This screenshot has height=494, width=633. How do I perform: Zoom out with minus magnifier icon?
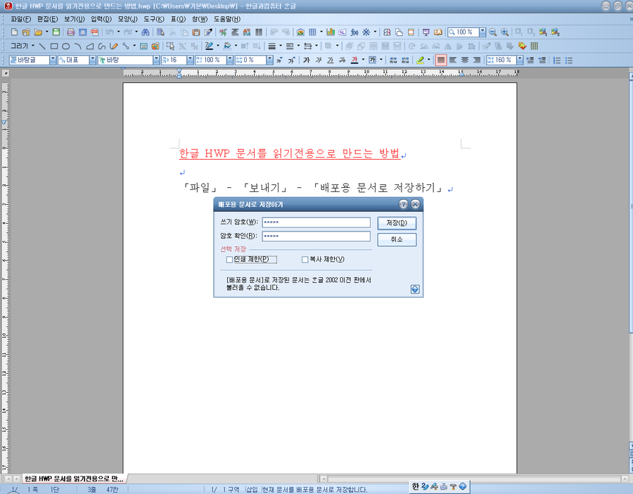pyautogui.click(x=493, y=32)
